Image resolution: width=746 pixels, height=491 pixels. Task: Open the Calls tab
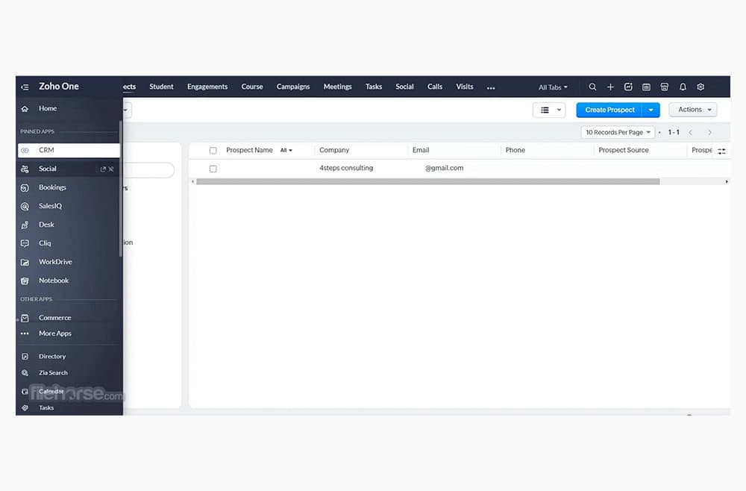tap(435, 87)
